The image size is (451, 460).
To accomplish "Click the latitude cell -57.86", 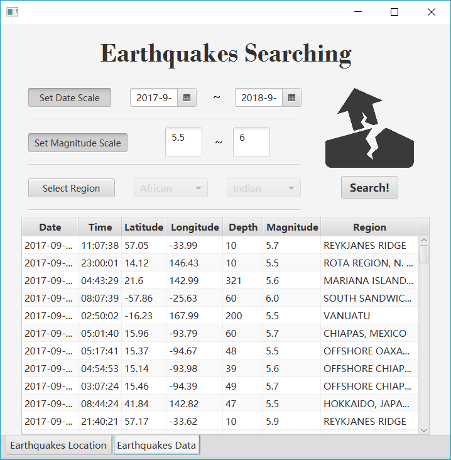I will pyautogui.click(x=144, y=298).
